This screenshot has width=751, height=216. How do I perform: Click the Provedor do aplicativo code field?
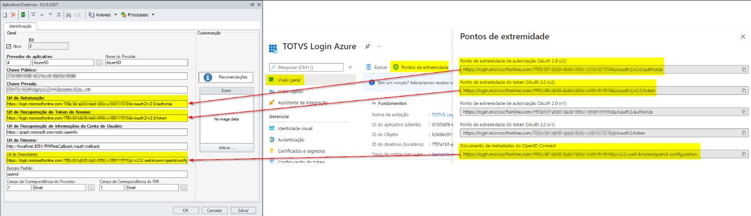[19, 62]
